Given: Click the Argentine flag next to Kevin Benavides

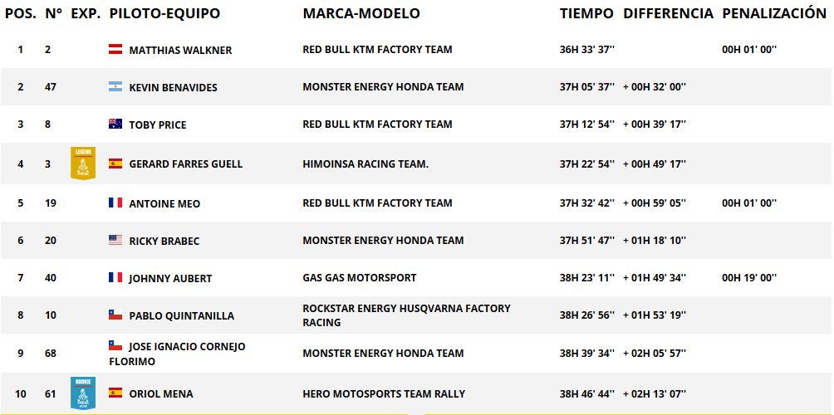Looking at the screenshot, I should pos(115,86).
